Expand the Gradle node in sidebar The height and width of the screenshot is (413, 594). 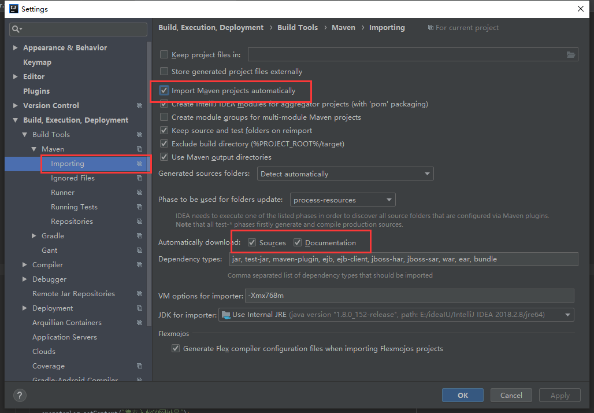click(35, 235)
